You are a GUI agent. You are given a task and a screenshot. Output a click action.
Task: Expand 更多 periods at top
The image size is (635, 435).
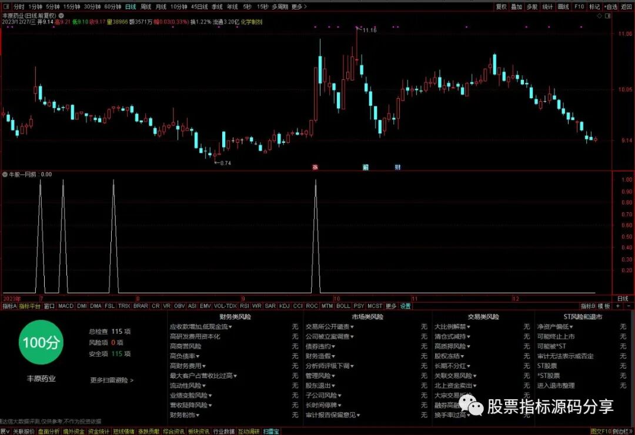[299, 7]
